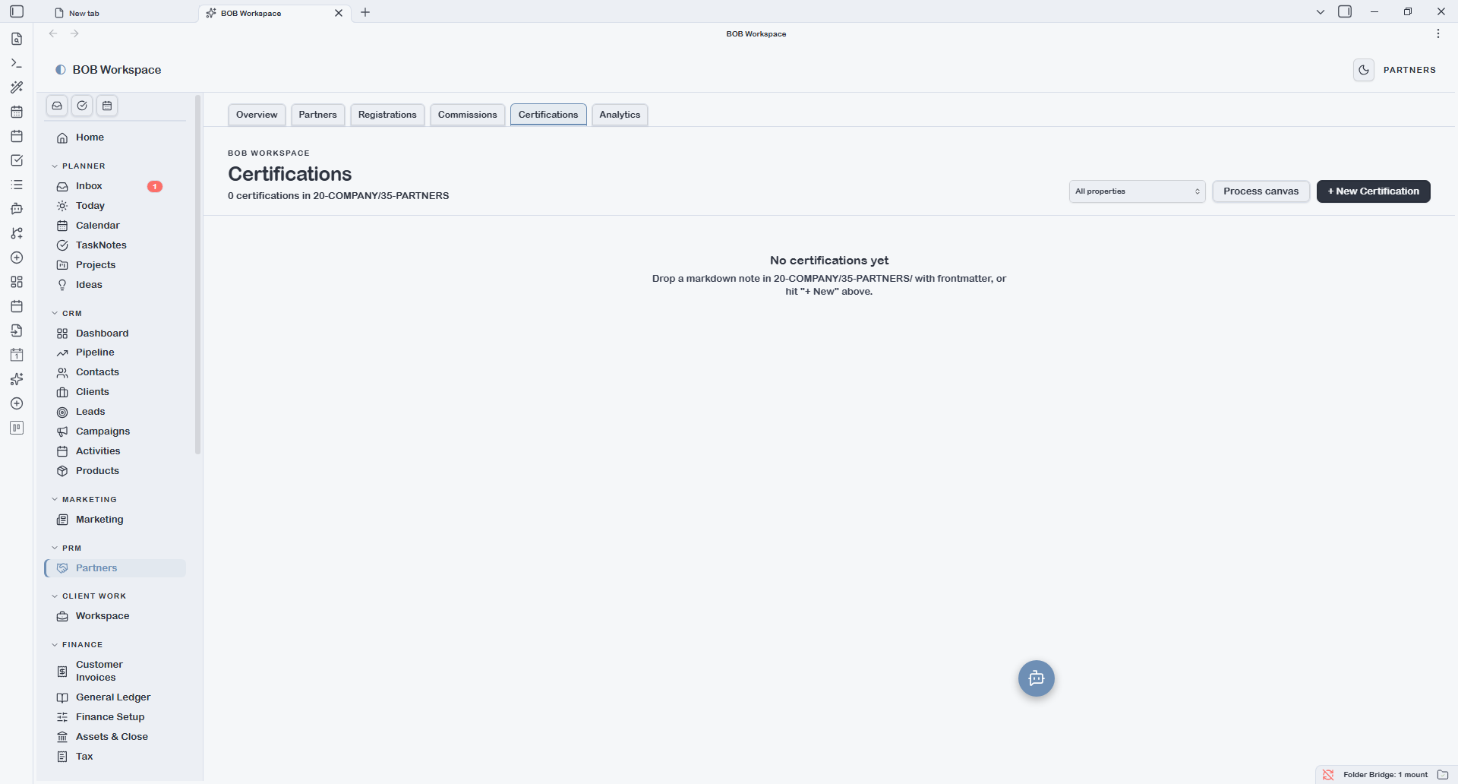The image size is (1458, 784).
Task: Toggle the left sidebar panel icon
Action: [17, 11]
